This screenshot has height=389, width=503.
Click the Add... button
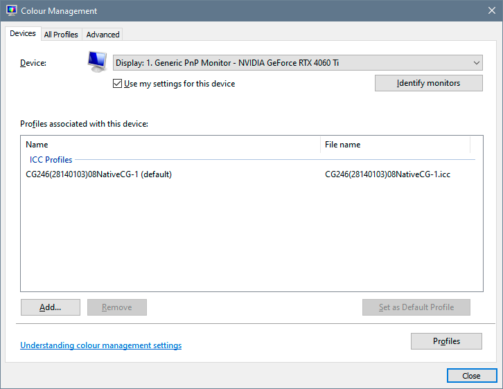(51, 307)
